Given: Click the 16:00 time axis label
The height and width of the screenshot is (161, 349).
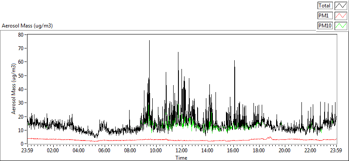Looking at the screenshot, I should point(233,151).
